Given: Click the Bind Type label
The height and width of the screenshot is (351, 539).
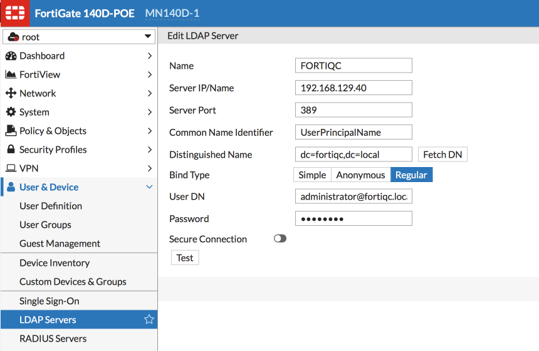Looking at the screenshot, I should click(189, 175).
